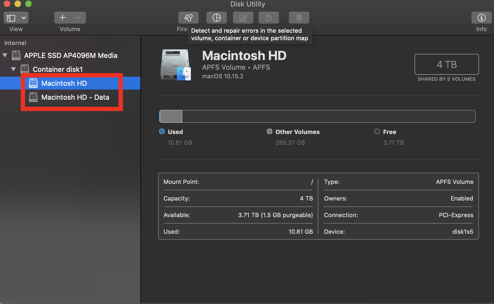
Task: Show Info for Macintosh HD
Action: click(x=481, y=17)
